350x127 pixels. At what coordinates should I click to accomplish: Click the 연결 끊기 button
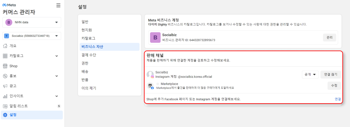pos(331,75)
